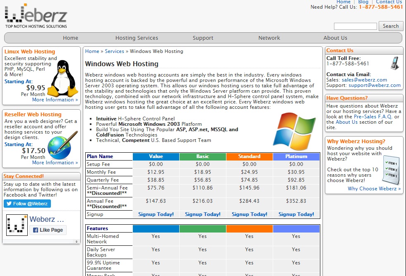
Task: Click the Weberz Facebook page thumbnail
Action: tap(17, 225)
